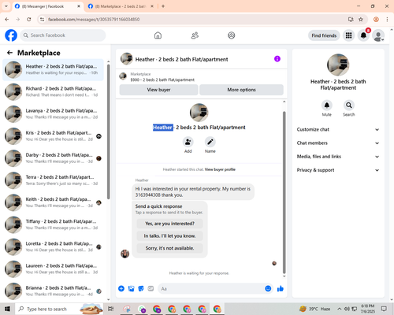Expand Media, files and links section
The image size is (394, 315).
pos(338,157)
